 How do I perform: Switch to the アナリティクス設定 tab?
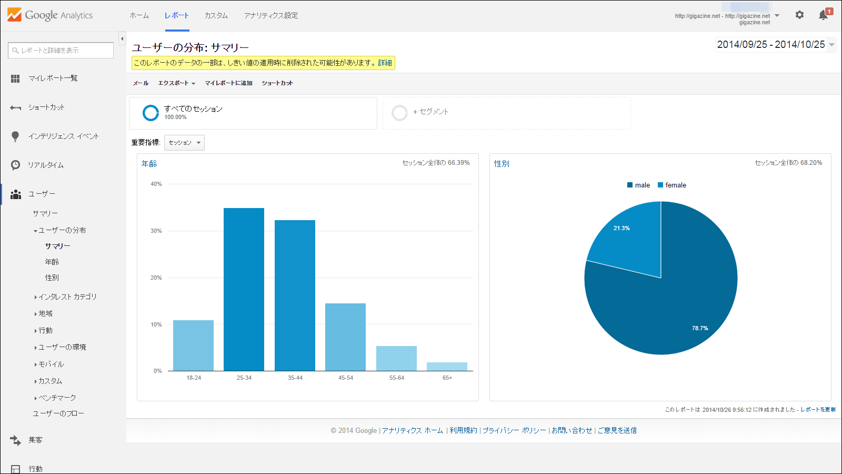[x=270, y=16]
